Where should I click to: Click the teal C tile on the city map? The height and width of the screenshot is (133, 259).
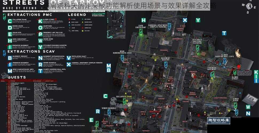pyautogui.click(x=105, y=96)
